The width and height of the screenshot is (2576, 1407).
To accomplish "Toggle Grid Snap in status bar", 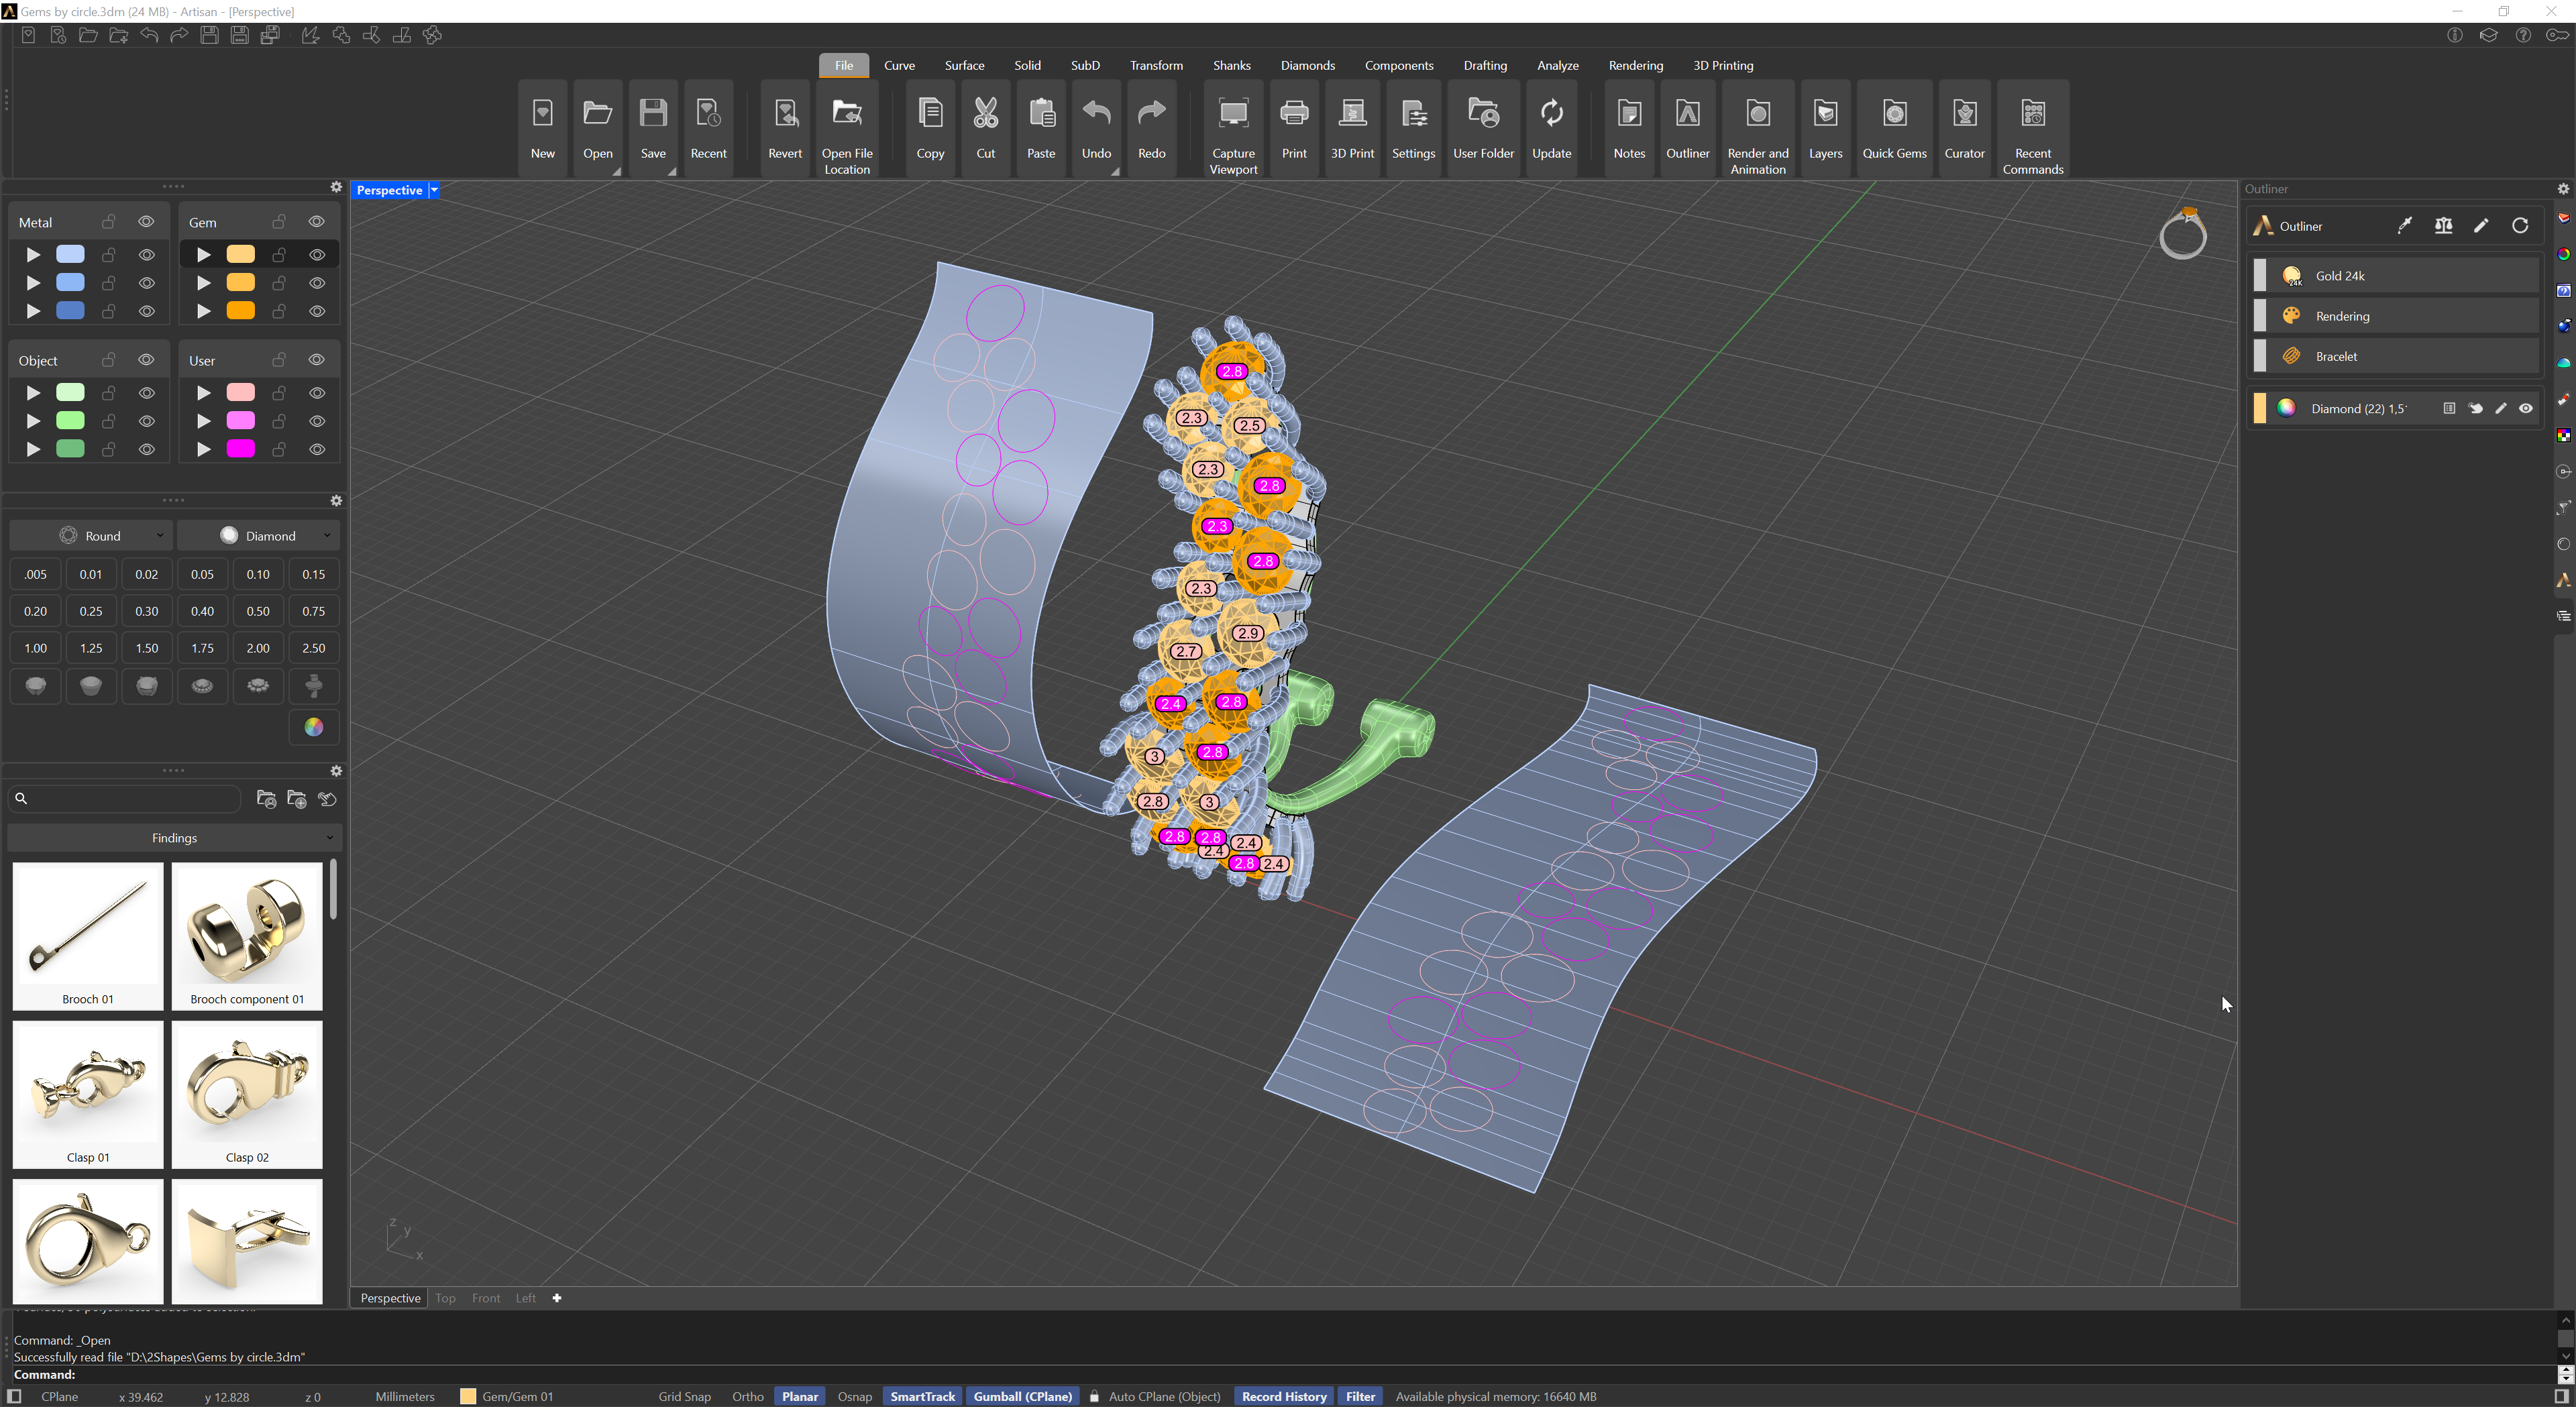I will 684,1396.
